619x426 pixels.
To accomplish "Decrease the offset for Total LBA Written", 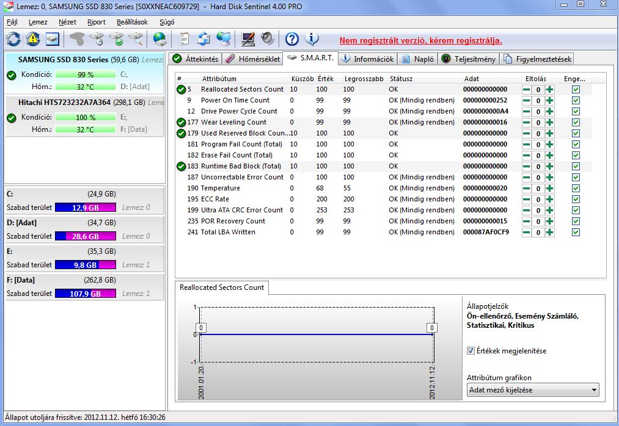I will pyautogui.click(x=526, y=233).
